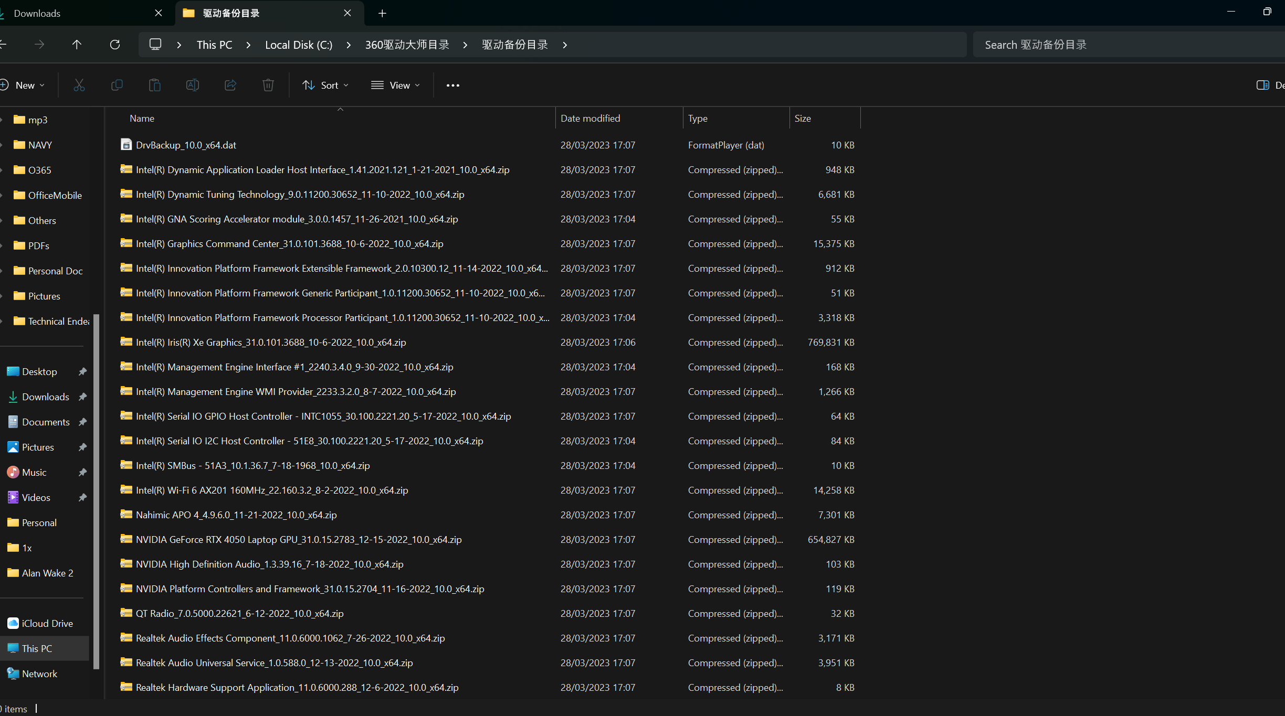Go up one folder level arrow
Image resolution: width=1285 pixels, height=716 pixels.
tap(77, 45)
